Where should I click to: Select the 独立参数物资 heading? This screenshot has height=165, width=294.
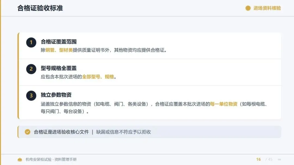(x=56, y=95)
